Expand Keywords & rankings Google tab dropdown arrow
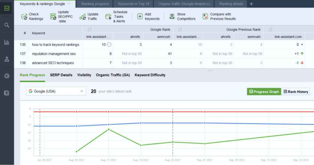This screenshot has width=314, height=165. [x=69, y=4]
